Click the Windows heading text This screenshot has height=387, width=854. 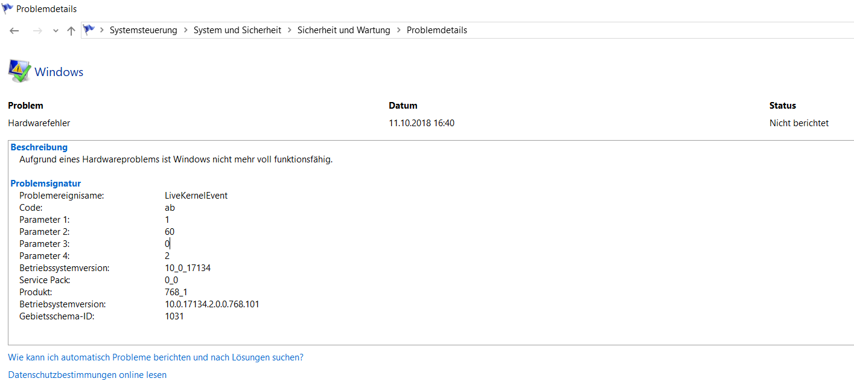click(x=59, y=72)
